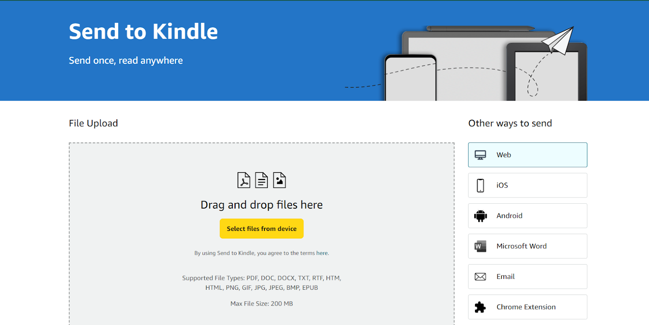
Task: Click the phone icon beside iOS
Action: (x=480, y=185)
